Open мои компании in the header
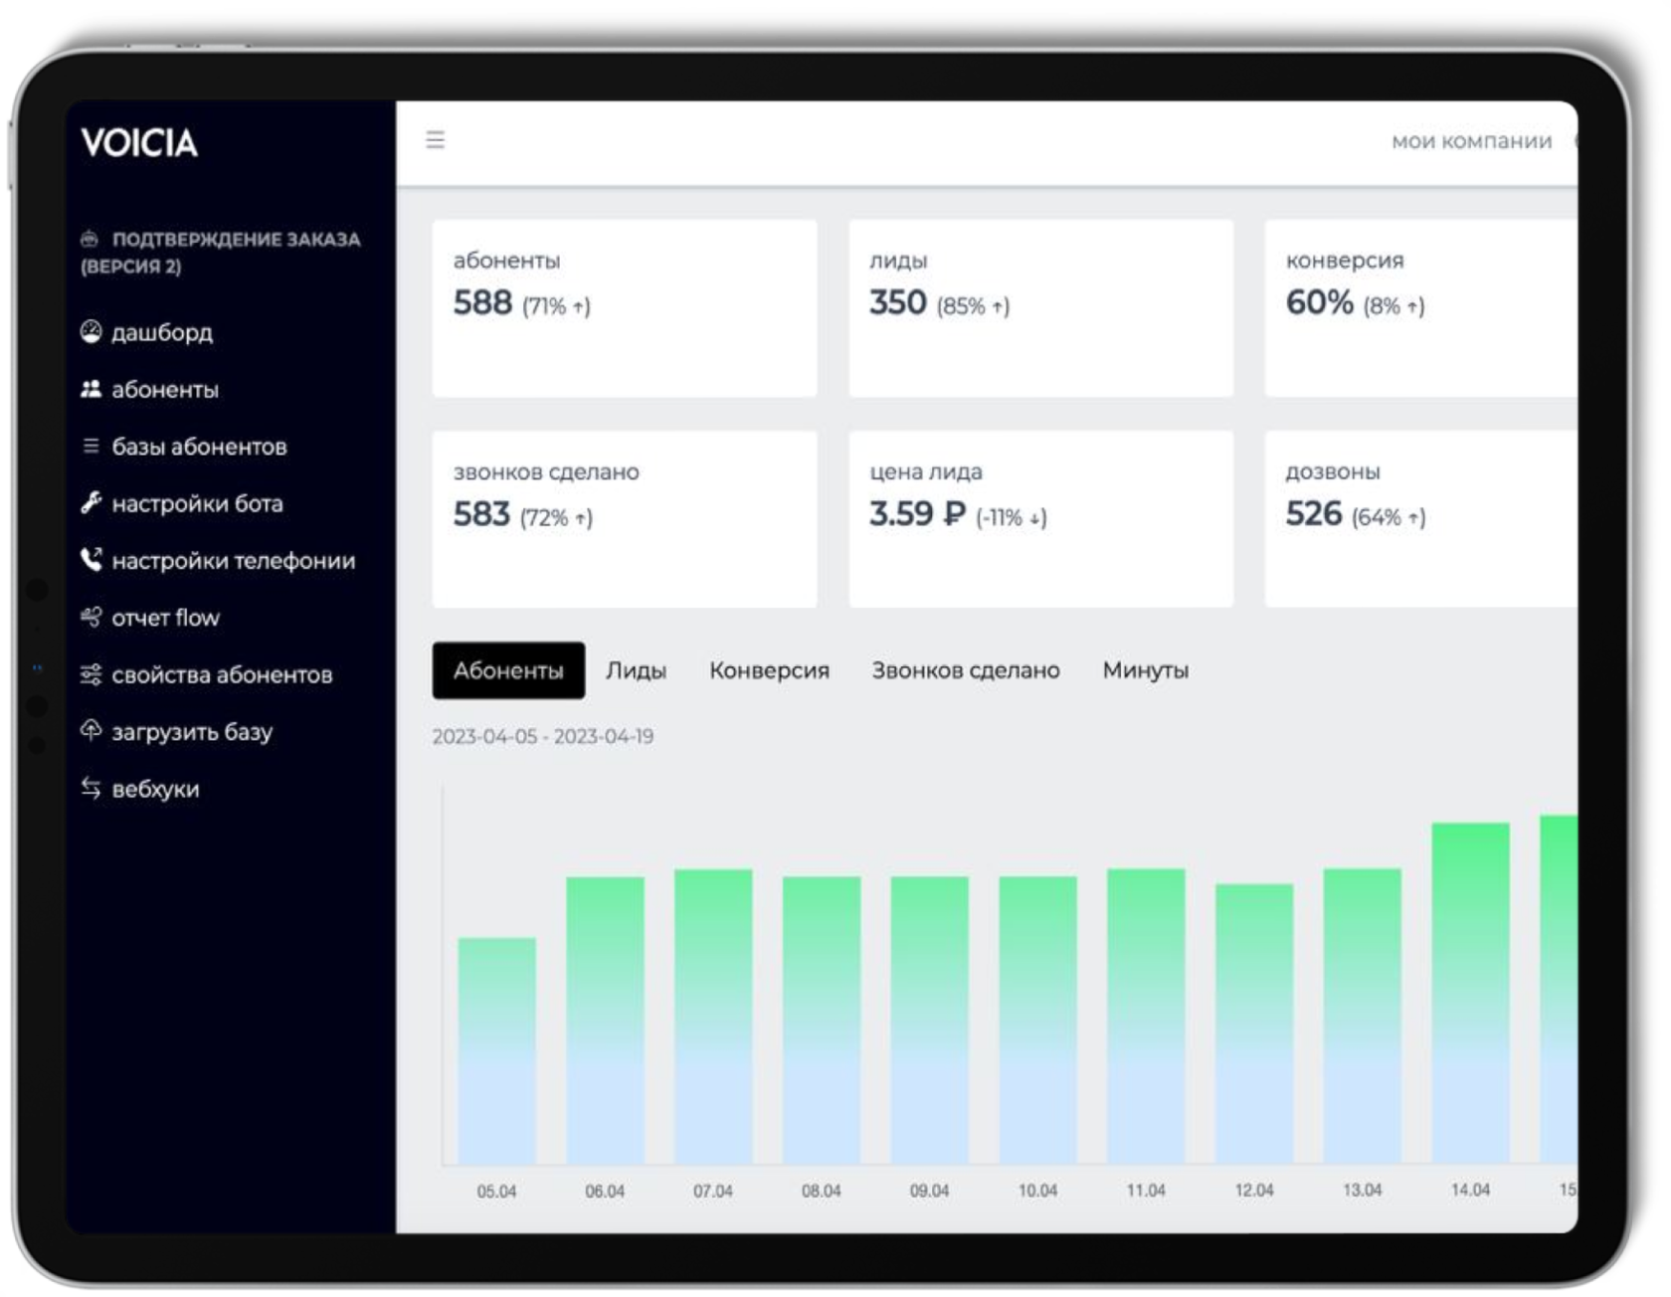This screenshot has width=1671, height=1297. coord(1471,141)
